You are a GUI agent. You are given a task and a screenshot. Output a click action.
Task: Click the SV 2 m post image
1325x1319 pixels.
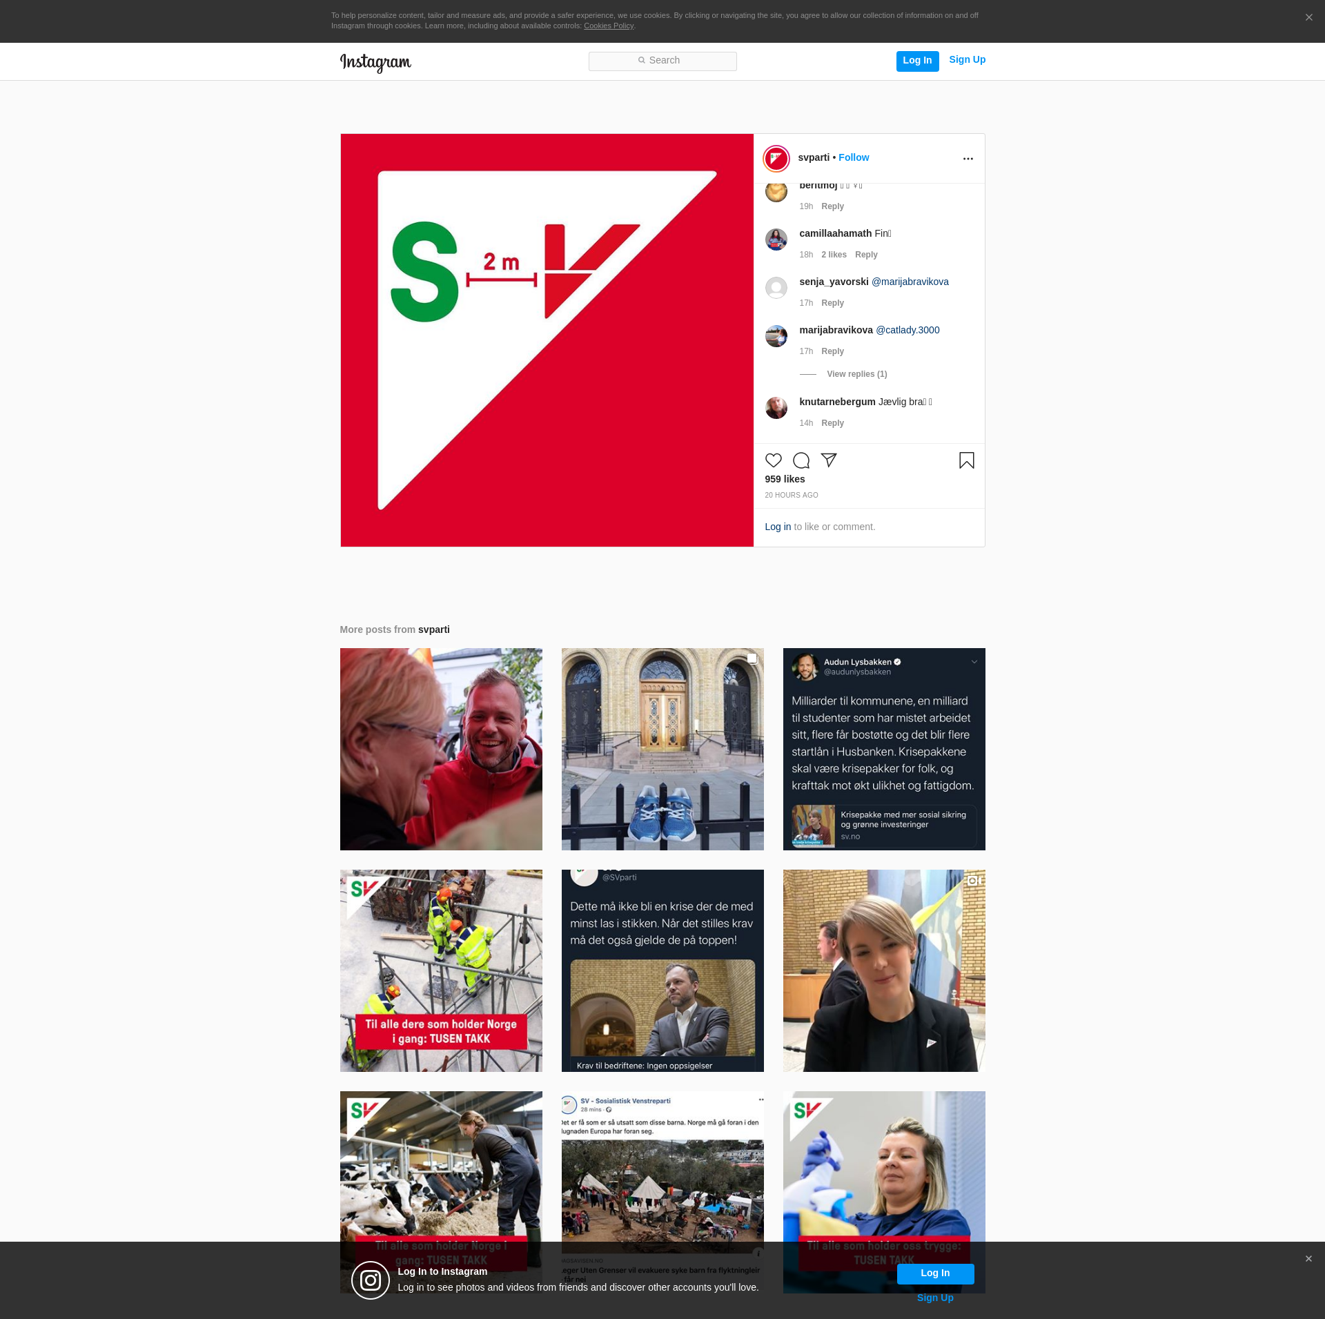click(547, 340)
